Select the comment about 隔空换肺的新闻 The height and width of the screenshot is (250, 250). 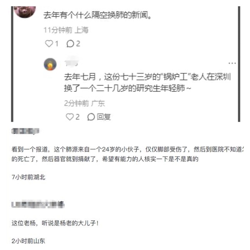pyautogui.click(x=97, y=15)
